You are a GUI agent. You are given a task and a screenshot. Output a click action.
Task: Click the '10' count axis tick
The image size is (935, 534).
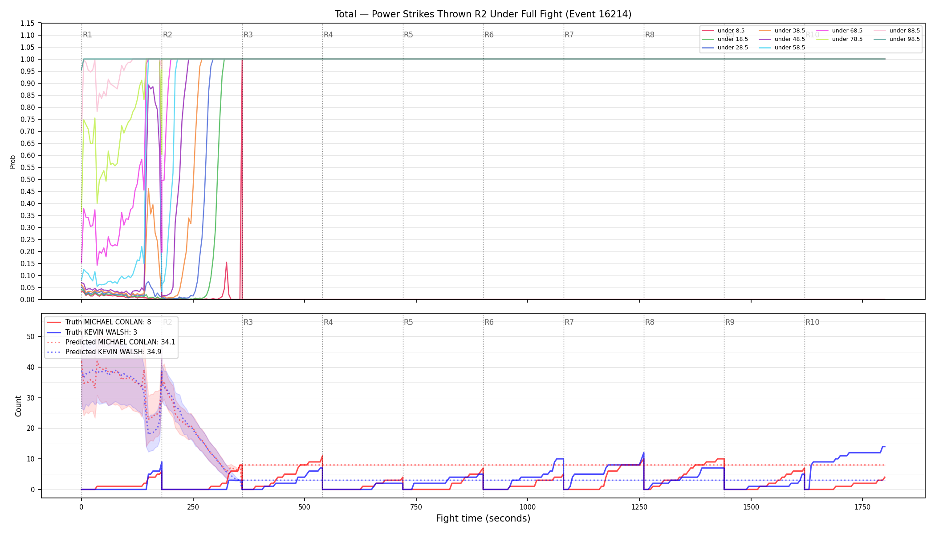[31, 459]
